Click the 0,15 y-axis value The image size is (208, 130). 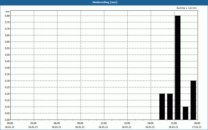point(7,100)
